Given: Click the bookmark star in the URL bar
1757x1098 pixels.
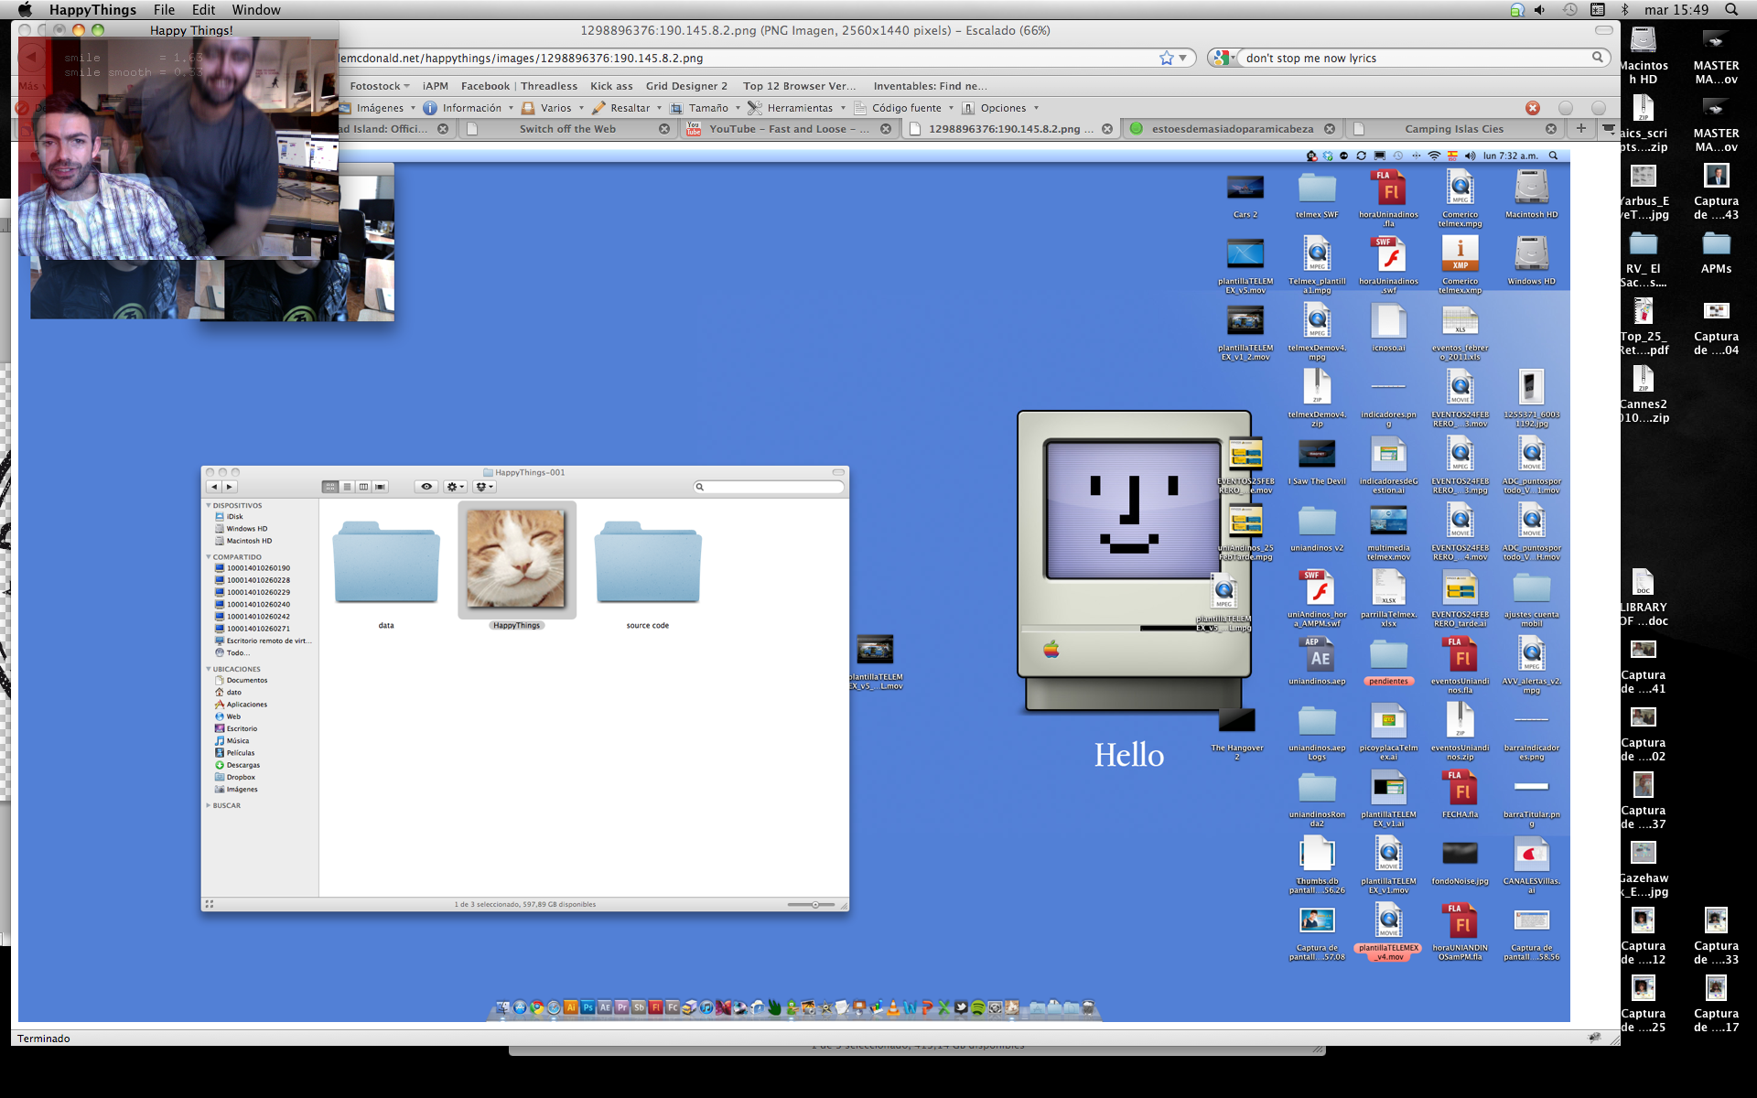Looking at the screenshot, I should [1166, 58].
